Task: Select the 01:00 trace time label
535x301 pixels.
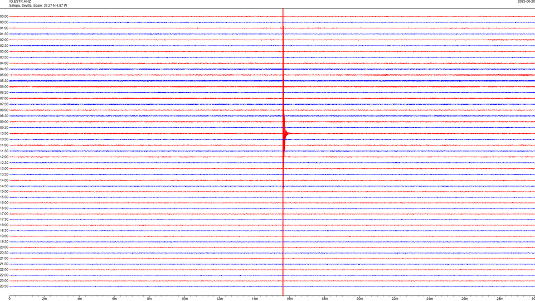Action: pos(4,28)
